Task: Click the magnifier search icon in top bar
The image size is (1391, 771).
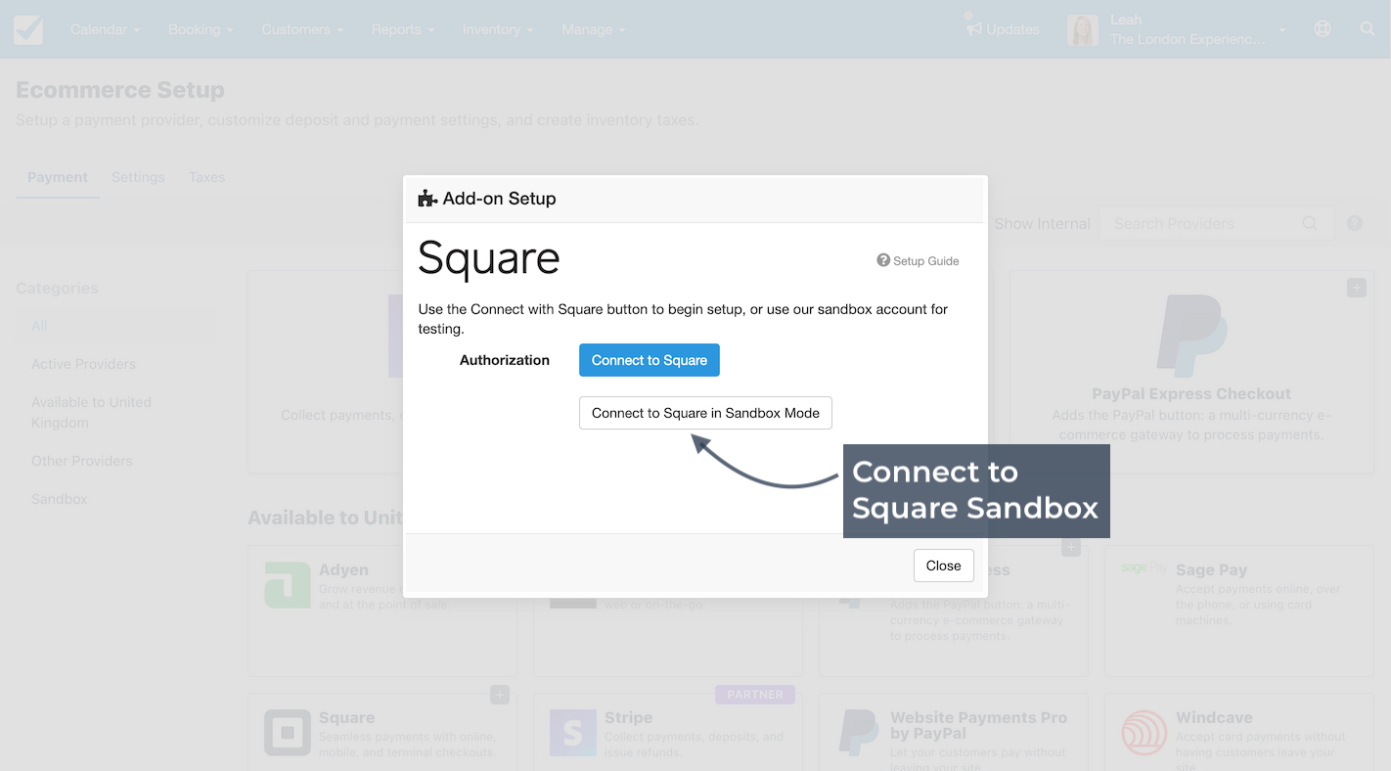Action: (1368, 29)
